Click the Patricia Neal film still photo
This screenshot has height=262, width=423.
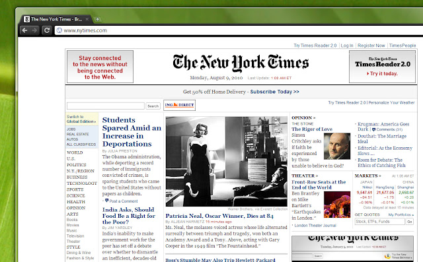[226, 162]
